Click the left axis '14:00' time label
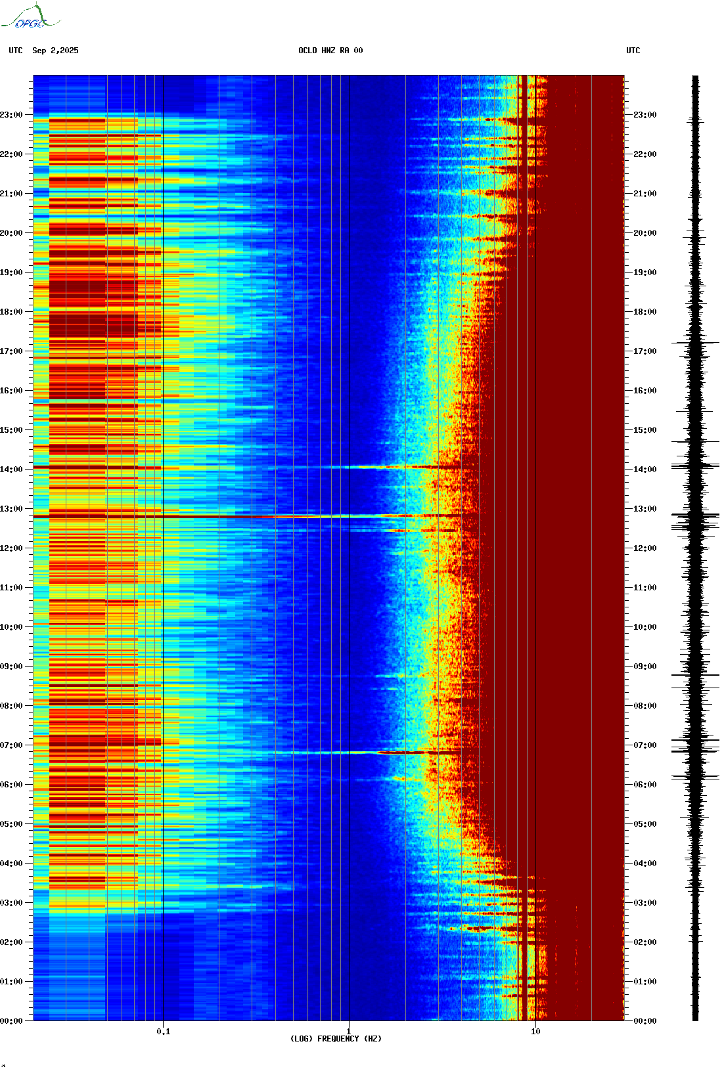The height and width of the screenshot is (1073, 724). click(11, 470)
